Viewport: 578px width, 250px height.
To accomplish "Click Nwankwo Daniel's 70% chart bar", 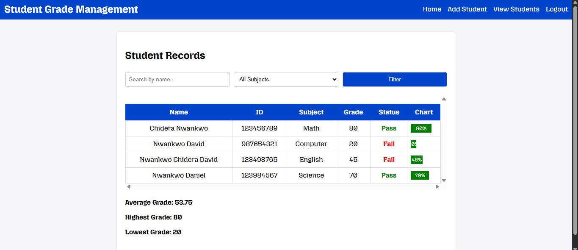I will tap(420, 175).
